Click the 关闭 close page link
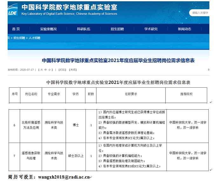Image resolution: width=217 pixels, height=189 pixels. coord(73,70)
